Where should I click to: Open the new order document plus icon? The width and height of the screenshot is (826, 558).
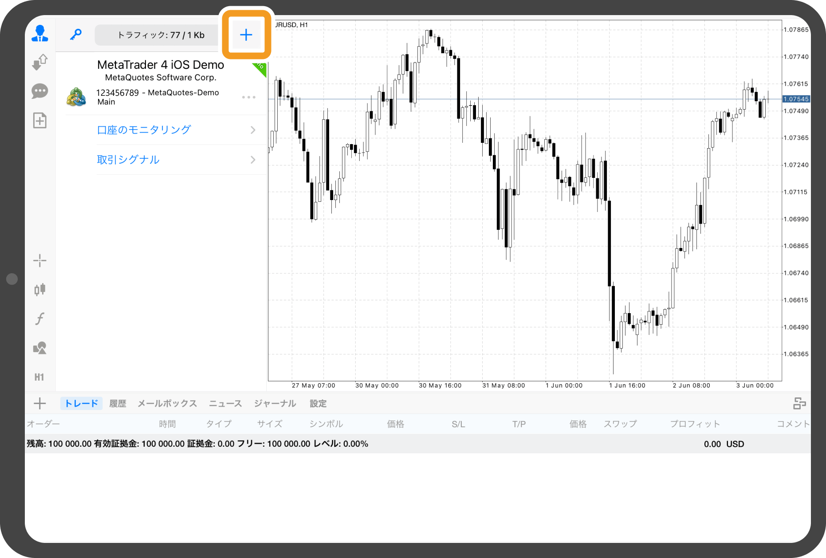[x=40, y=121]
